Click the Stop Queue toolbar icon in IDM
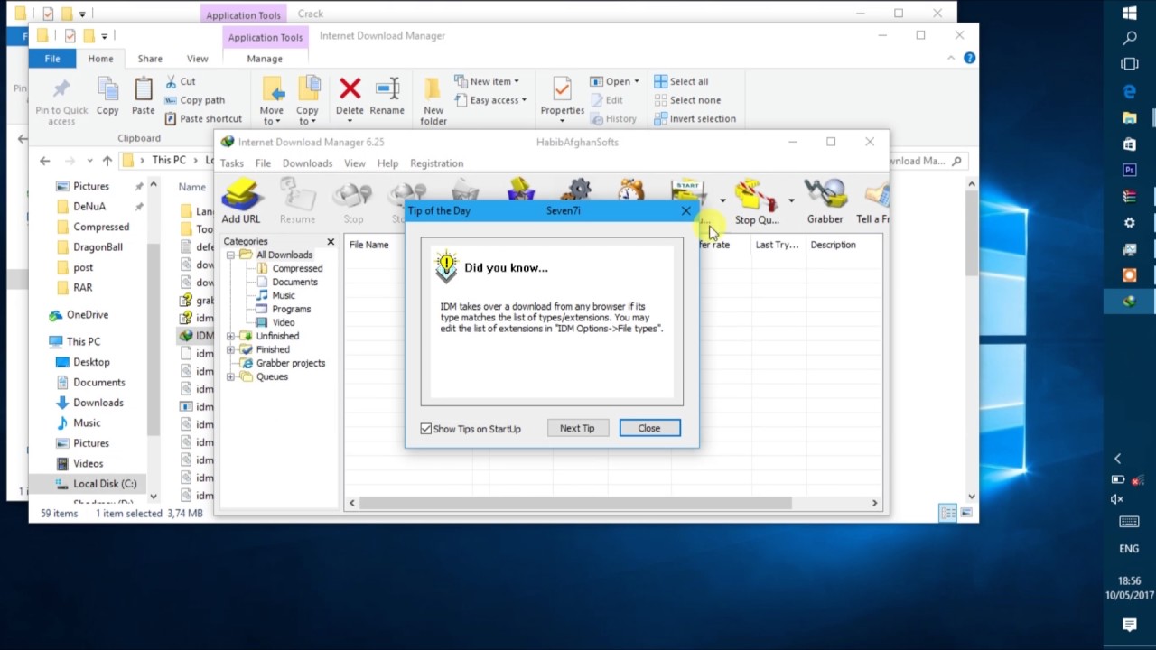Screen dimensions: 1156x650 tap(757, 201)
